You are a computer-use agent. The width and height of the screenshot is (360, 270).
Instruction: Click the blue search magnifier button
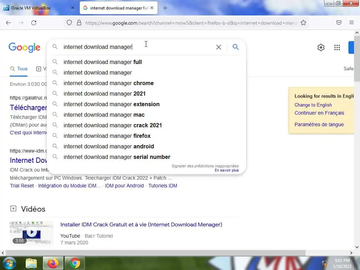click(236, 47)
